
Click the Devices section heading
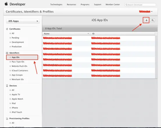(13, 86)
